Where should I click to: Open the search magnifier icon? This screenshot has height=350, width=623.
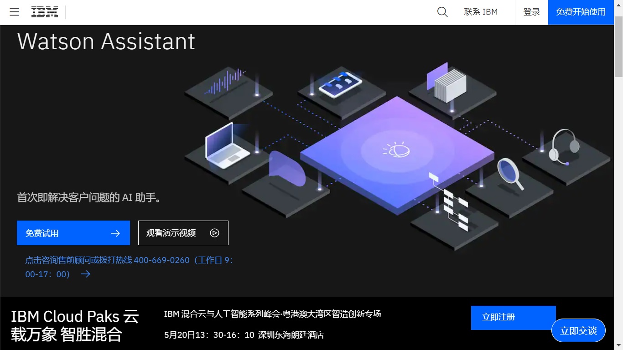[442, 12]
